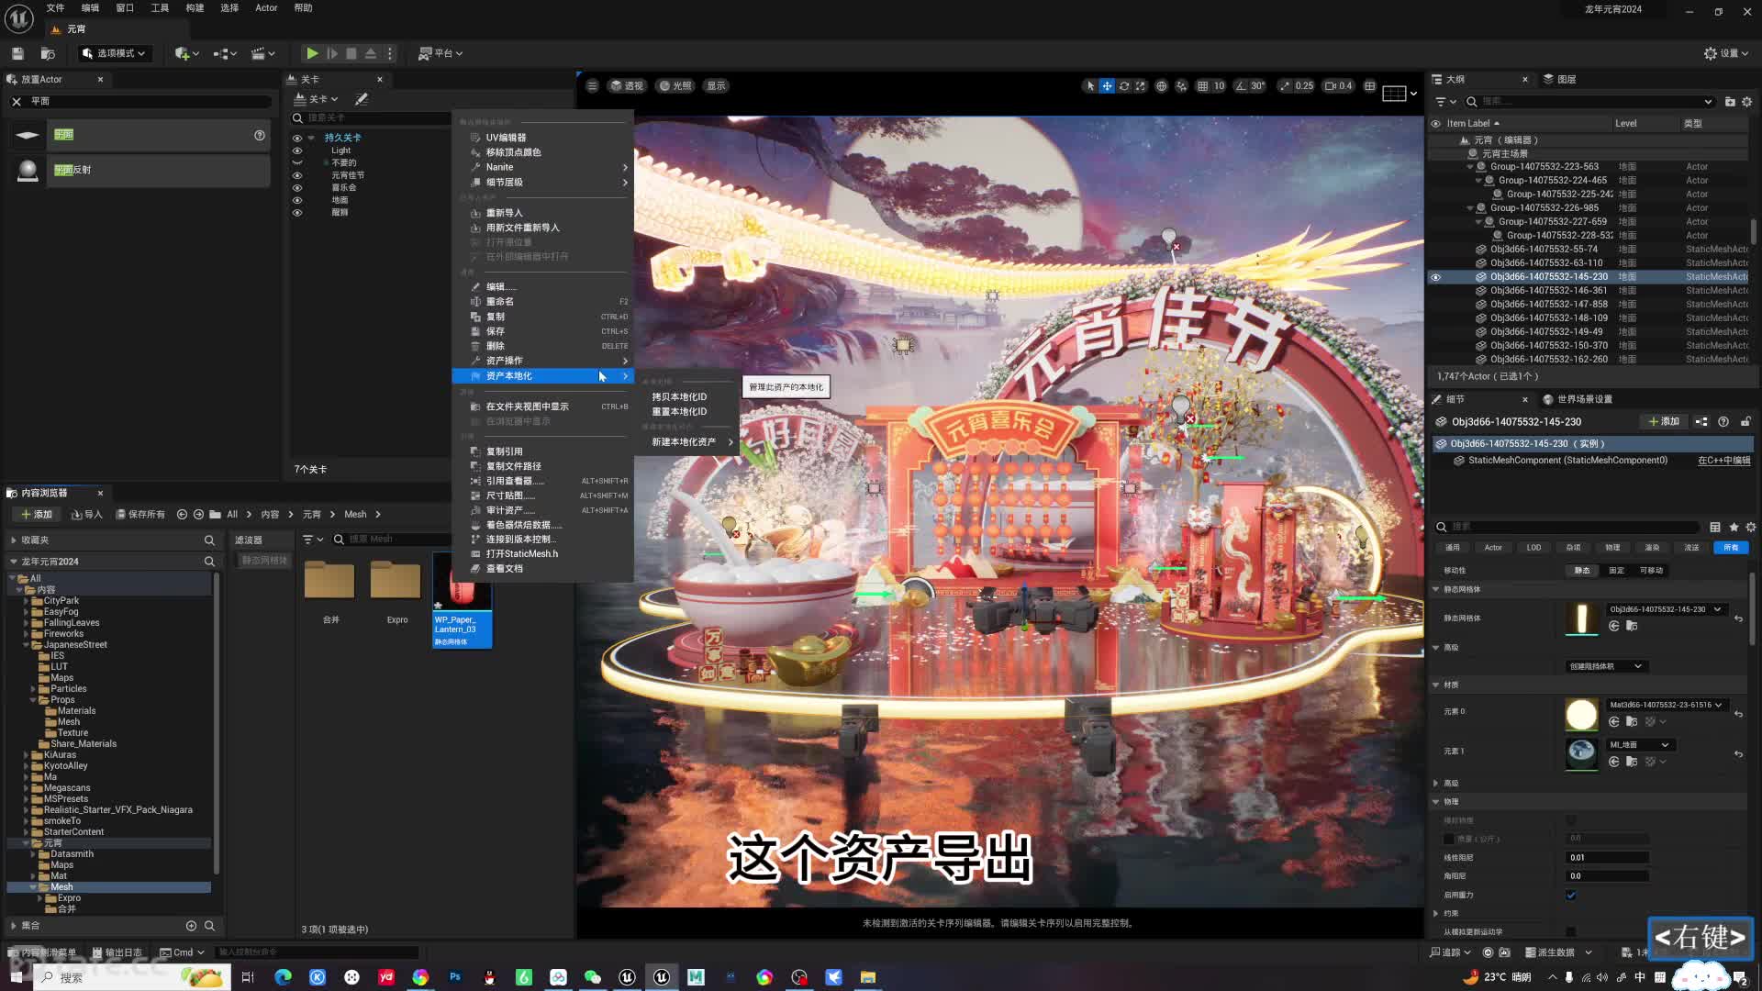Click the 元素 1 blue material thumbnail

click(x=1581, y=753)
